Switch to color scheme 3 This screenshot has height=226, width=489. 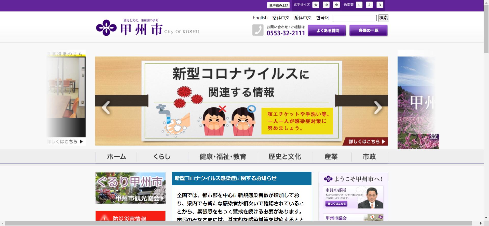tap(380, 5)
